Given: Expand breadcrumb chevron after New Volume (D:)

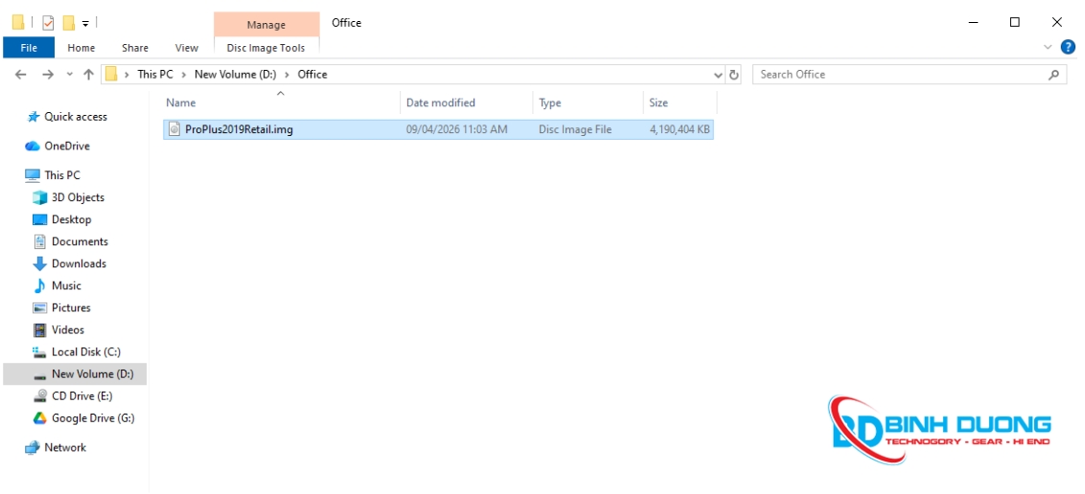Looking at the screenshot, I should (288, 75).
